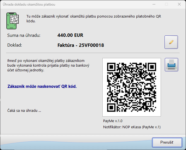
Task: Click the 'Doklad:' label
Action: pyautogui.click(x=15, y=45)
